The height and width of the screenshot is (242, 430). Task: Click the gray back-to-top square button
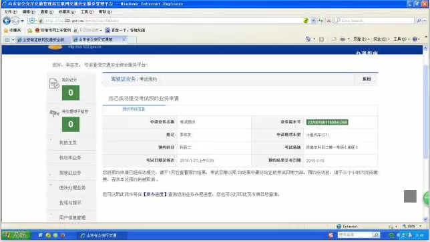pyautogui.click(x=410, y=196)
